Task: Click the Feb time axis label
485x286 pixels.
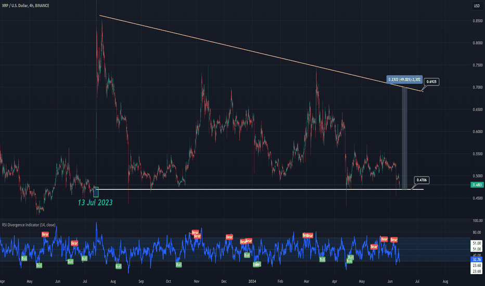Action: tap(280, 281)
